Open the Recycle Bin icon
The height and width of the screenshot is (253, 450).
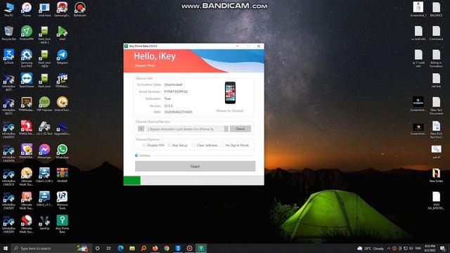point(8,33)
